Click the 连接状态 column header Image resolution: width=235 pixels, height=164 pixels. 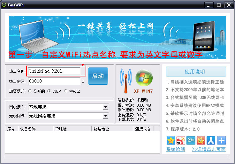pyautogui.click(x=144, y=129)
